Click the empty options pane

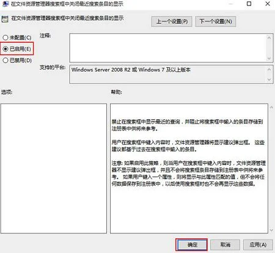pos(54,168)
